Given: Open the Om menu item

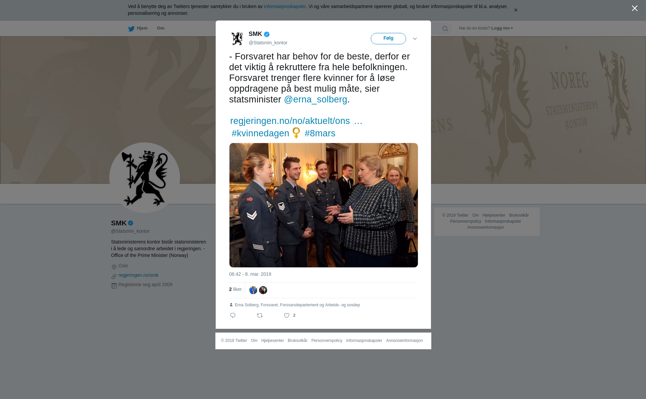Looking at the screenshot, I should (160, 28).
